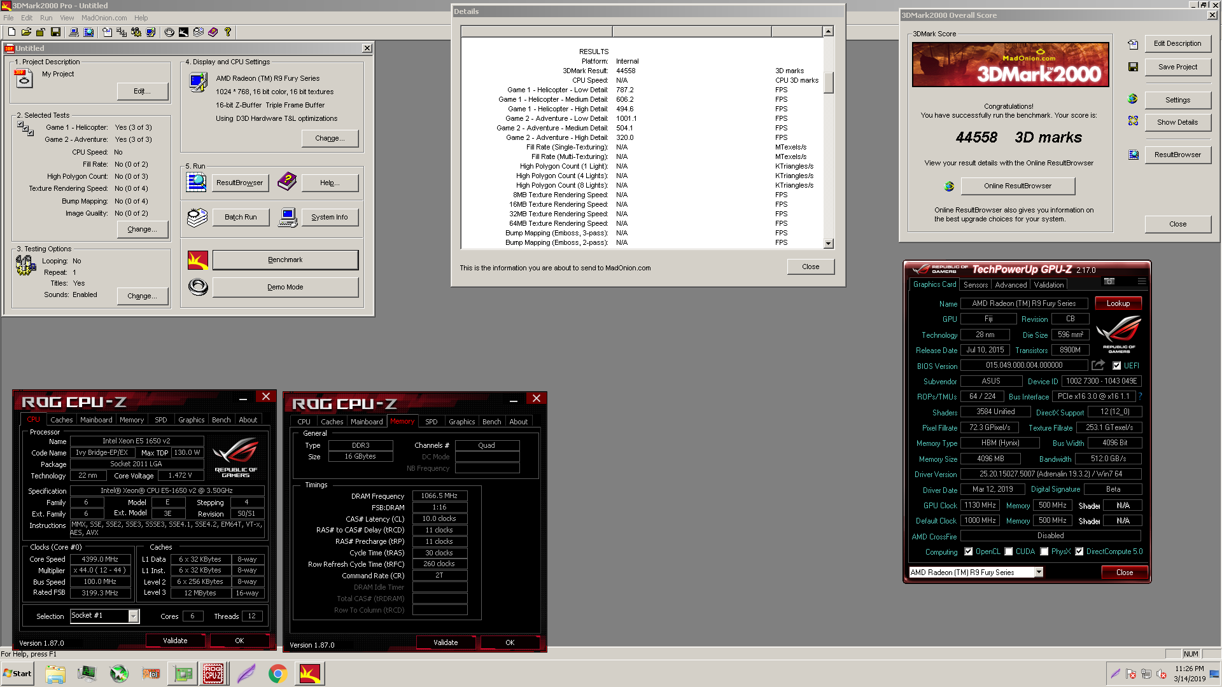Click the Open project folder toolbar icon
Screen dimensions: 1222x687
(26, 32)
